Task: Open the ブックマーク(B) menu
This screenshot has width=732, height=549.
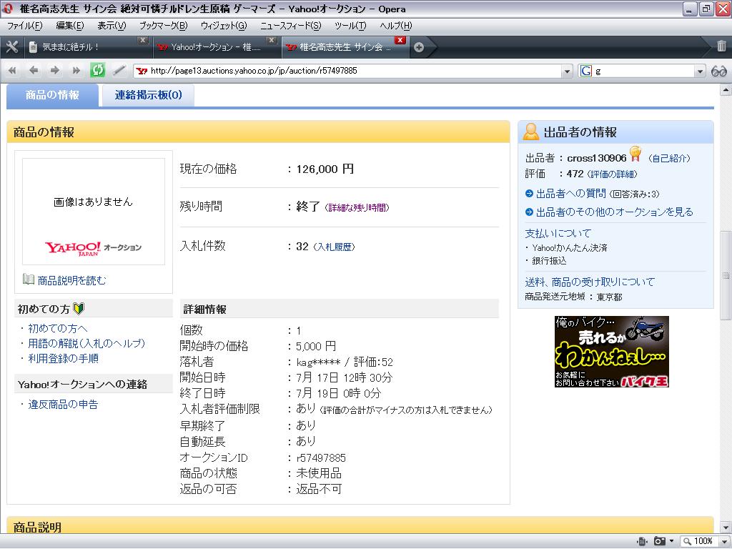Action: pyautogui.click(x=164, y=26)
